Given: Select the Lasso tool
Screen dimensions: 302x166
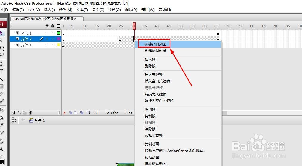Looking at the screenshot, I should 1,55.
